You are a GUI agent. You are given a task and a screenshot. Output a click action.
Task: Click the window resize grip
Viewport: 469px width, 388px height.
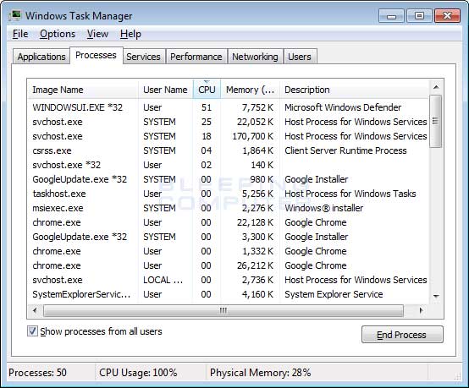click(458, 376)
